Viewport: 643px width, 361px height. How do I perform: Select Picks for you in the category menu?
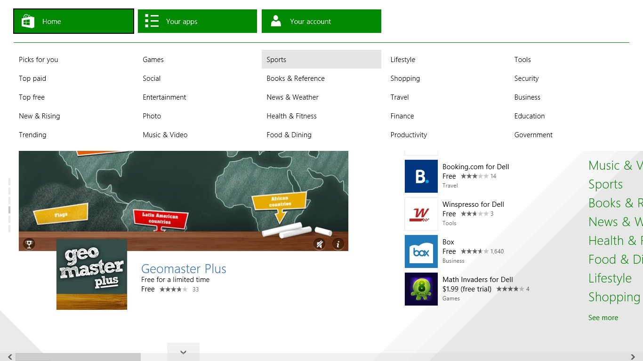pyautogui.click(x=39, y=60)
